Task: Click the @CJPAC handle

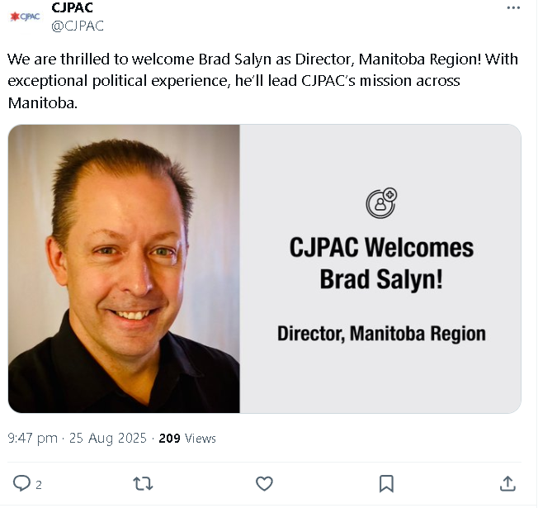Action: 78,26
